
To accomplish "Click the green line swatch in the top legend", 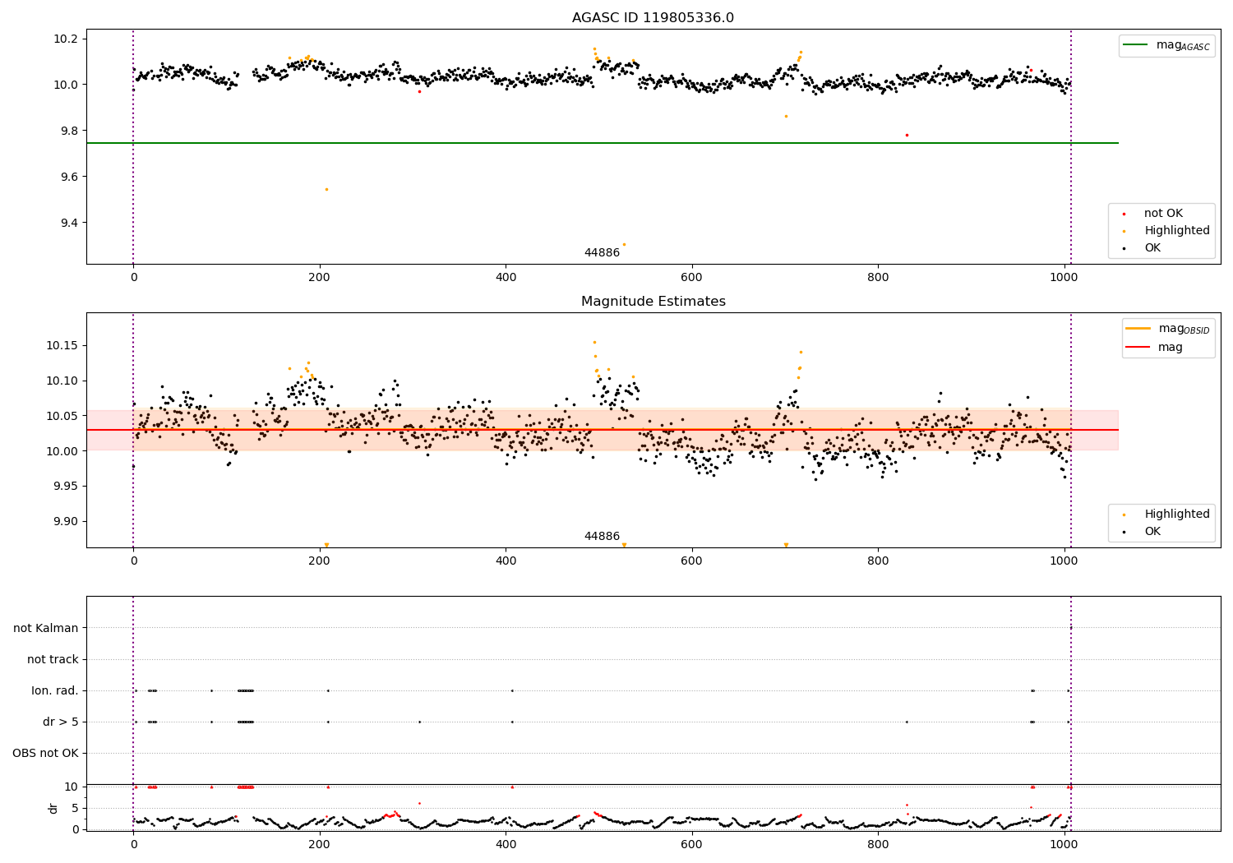I will (x=1135, y=45).
